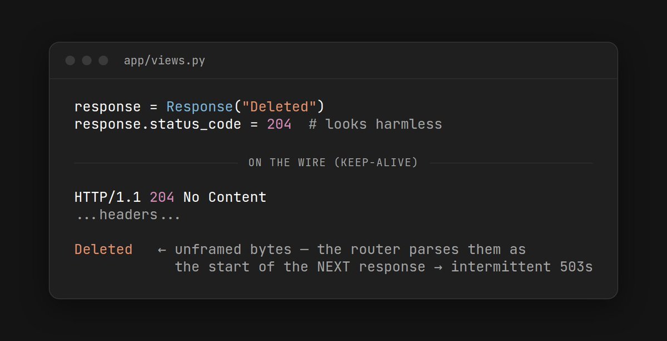Click the middle window dot

pyautogui.click(x=87, y=60)
